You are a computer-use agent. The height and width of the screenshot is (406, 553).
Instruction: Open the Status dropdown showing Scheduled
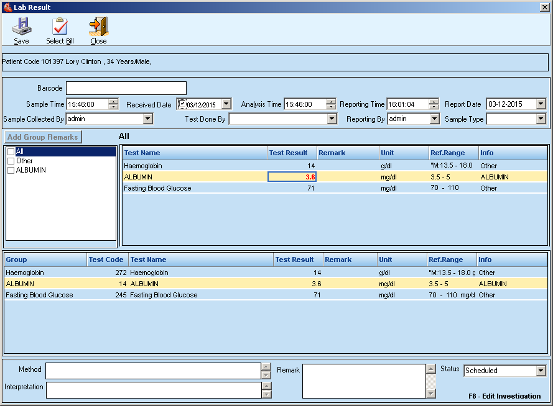point(541,371)
